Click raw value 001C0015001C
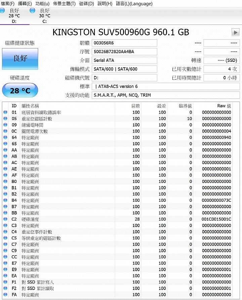The image size is (242, 300). coord(216,219)
